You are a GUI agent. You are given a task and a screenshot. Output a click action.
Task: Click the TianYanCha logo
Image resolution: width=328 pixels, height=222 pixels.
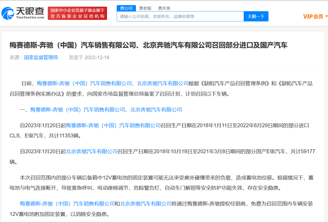point(22,13)
